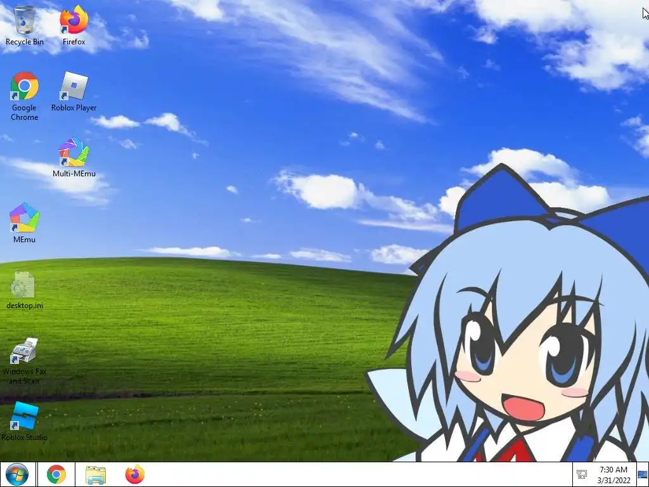Launch Chrome from the taskbar
This screenshot has width=649, height=487.
tap(56, 474)
